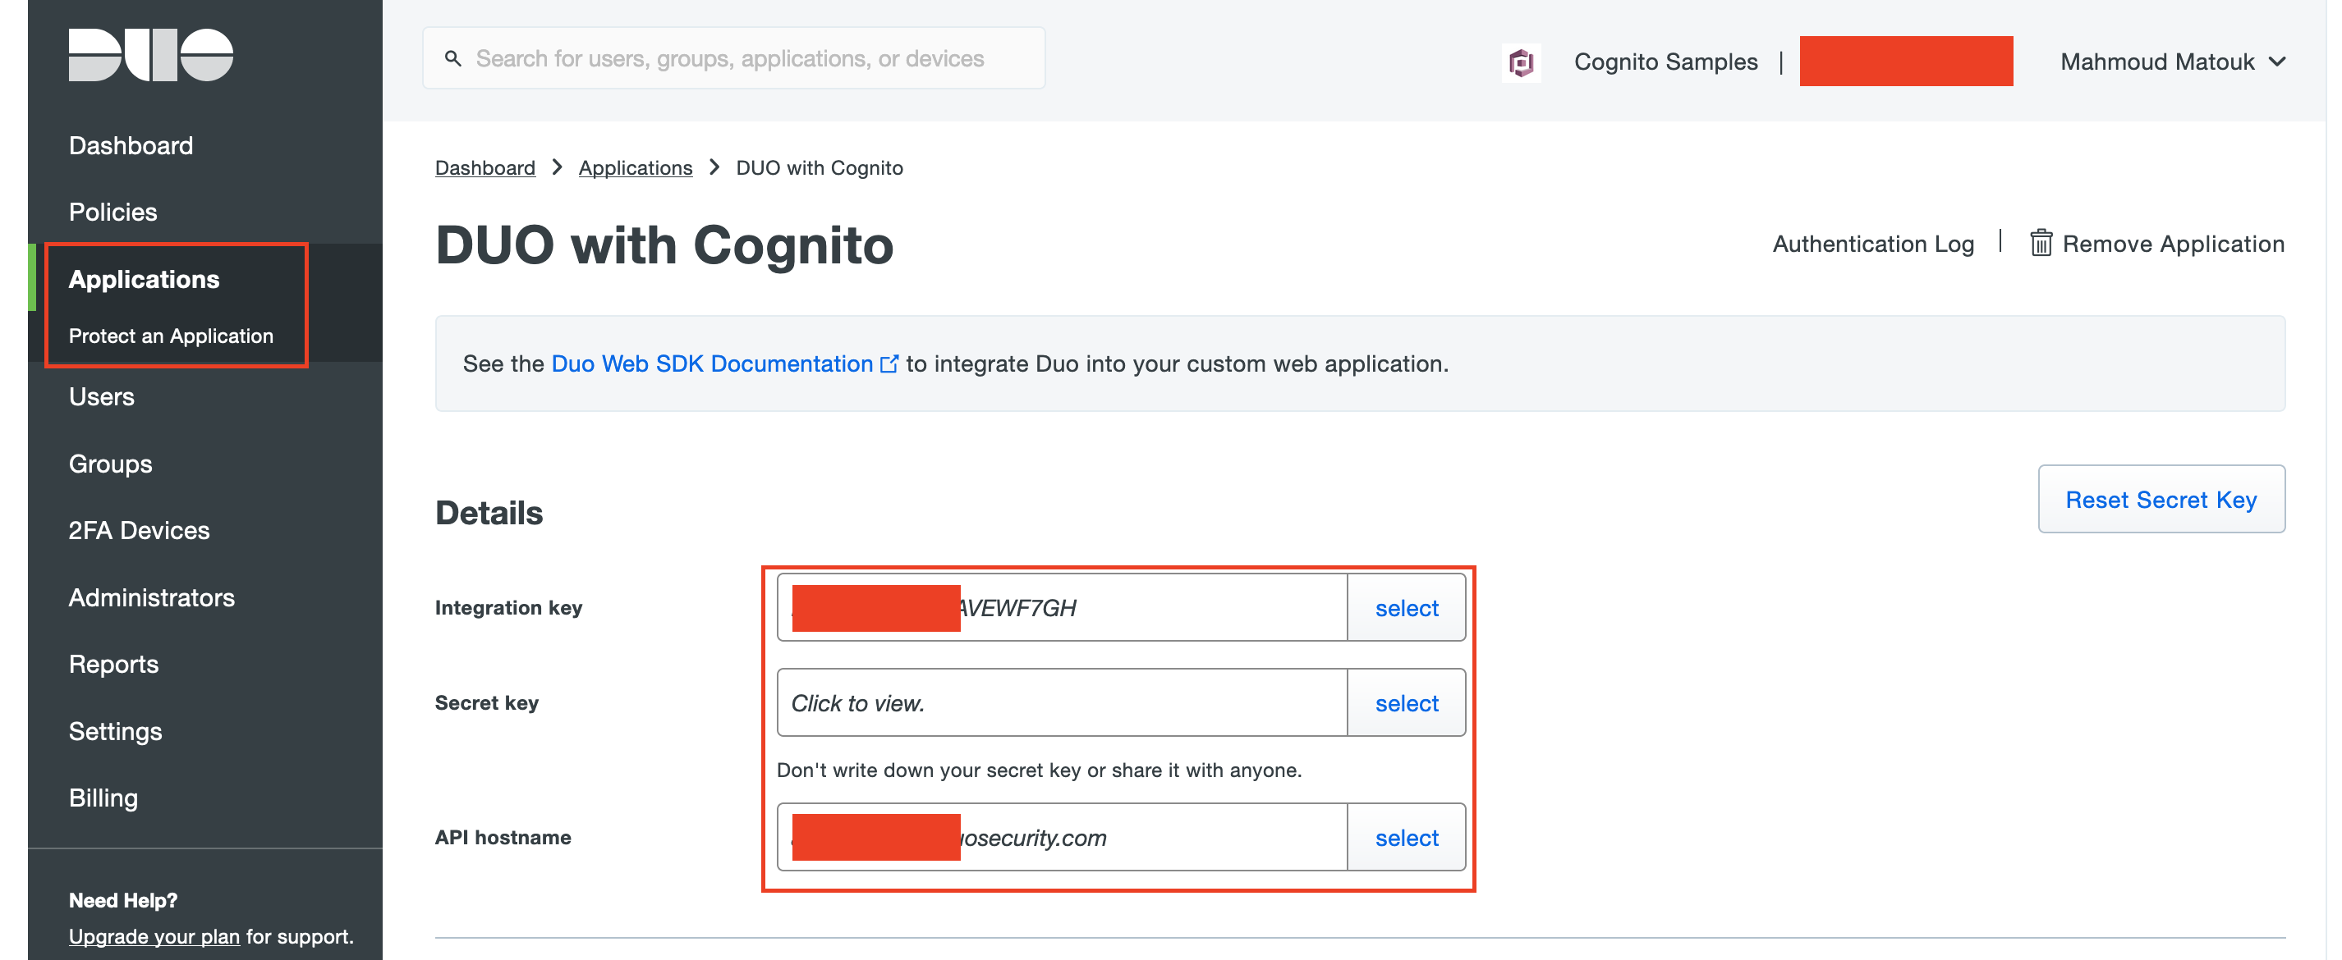Click the Dashboard breadcrumb link

tap(484, 168)
